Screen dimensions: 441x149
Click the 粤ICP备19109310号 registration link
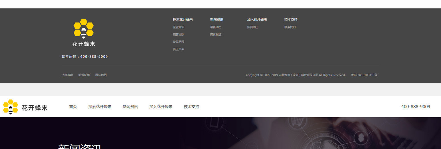pos(364,75)
